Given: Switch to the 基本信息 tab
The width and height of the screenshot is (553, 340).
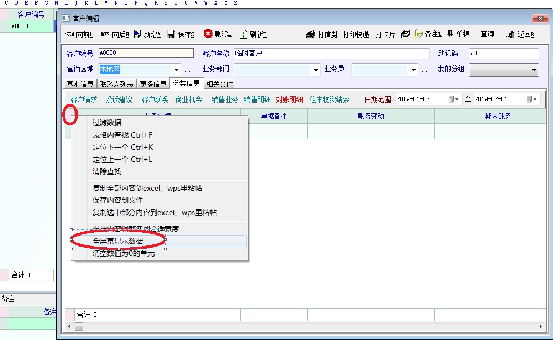Looking at the screenshot, I should [x=80, y=84].
